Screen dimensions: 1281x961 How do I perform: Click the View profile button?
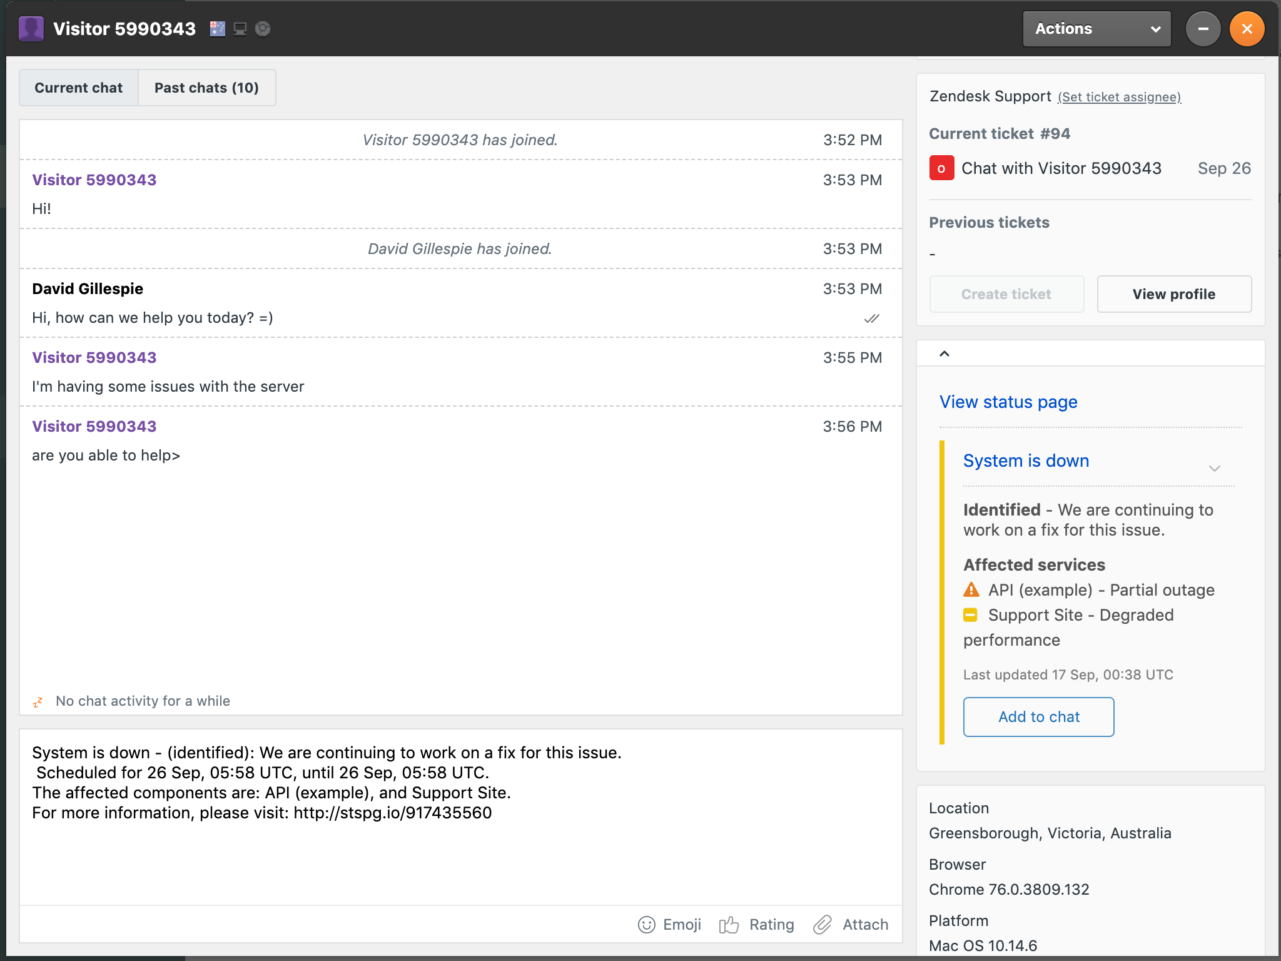[x=1173, y=294]
